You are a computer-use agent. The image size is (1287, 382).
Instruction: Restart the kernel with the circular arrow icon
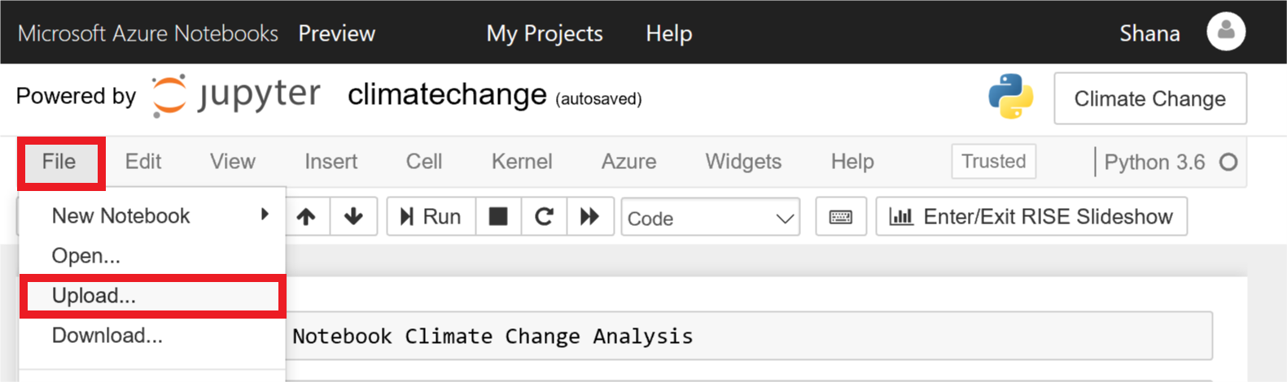(x=544, y=217)
